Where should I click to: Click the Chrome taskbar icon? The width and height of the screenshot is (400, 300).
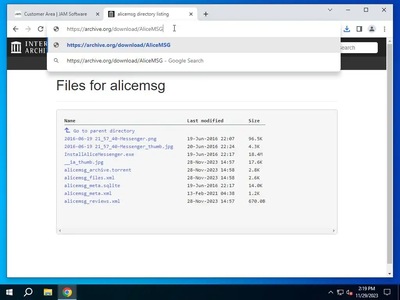pyautogui.click(x=67, y=292)
